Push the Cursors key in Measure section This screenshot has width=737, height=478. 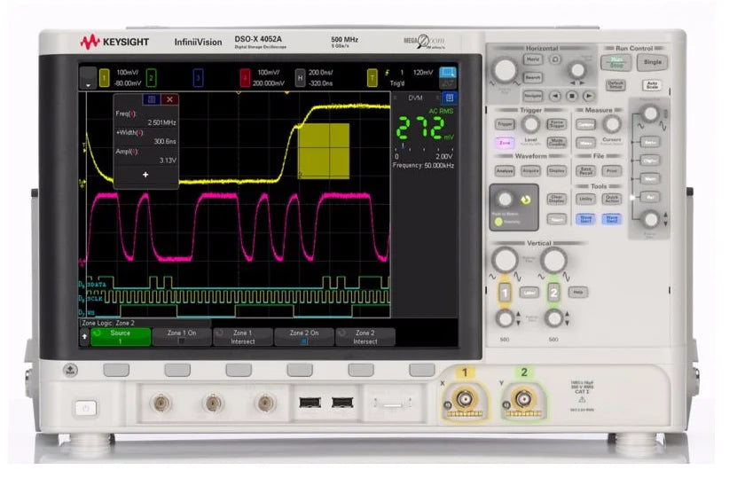point(585,124)
